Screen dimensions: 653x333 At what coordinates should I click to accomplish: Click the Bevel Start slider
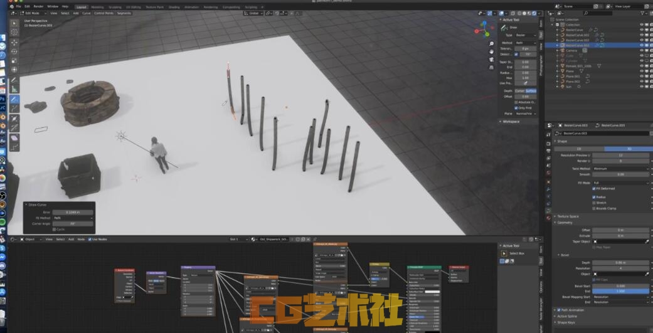621,286
